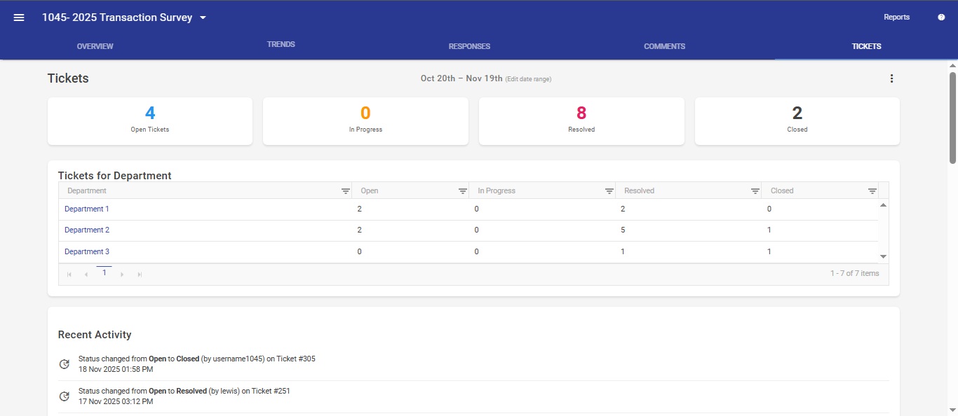Open the hamburger navigation menu
Image resolution: width=958 pixels, height=416 pixels.
pos(19,18)
